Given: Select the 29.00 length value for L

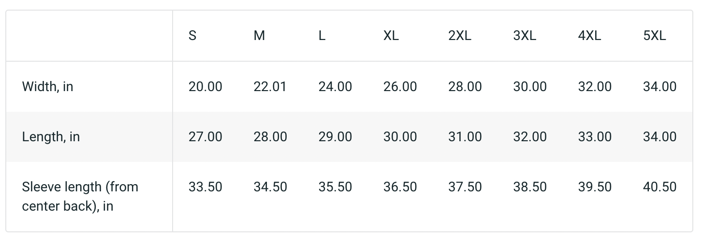Looking at the screenshot, I should 335,137.
